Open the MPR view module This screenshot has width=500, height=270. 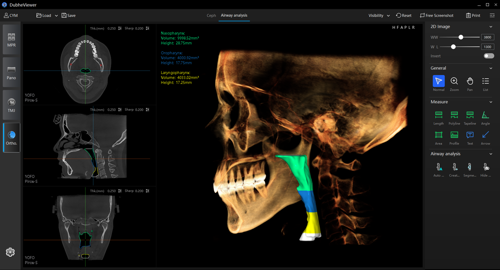(x=11, y=40)
